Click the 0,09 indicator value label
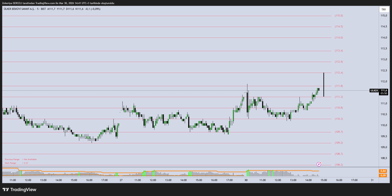 tap(383, 175)
